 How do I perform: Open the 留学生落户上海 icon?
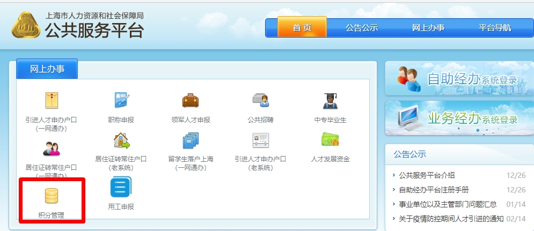point(191,140)
